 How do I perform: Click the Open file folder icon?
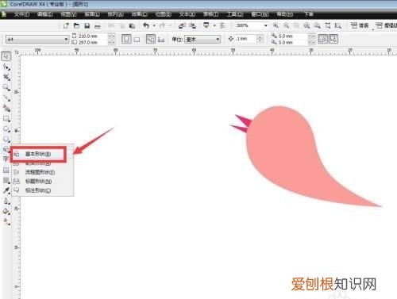[x=76, y=25]
